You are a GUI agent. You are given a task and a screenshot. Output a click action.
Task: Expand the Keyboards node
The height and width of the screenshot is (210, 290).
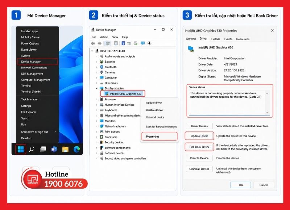click(97, 110)
